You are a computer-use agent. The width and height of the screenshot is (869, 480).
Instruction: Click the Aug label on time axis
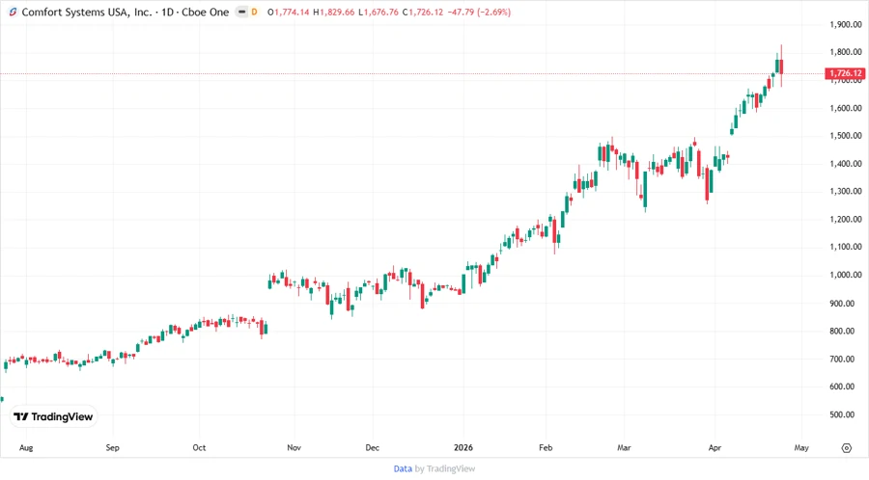[x=26, y=447]
